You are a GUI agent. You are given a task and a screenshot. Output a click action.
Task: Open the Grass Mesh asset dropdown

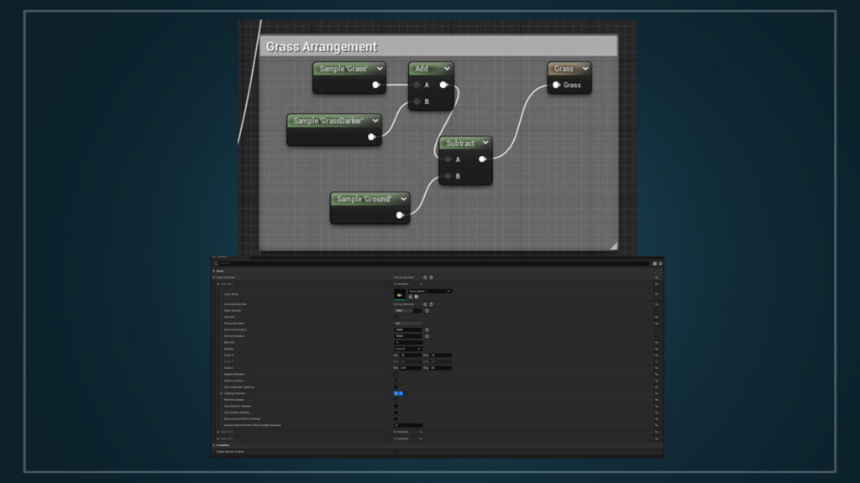(x=429, y=291)
